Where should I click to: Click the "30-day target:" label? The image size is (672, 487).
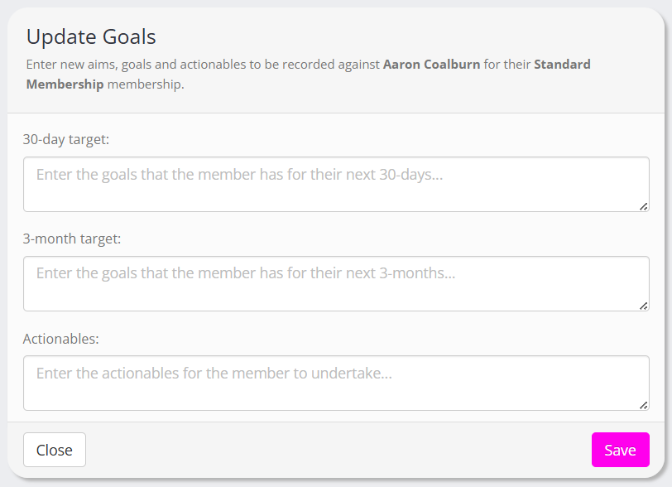pyautogui.click(x=66, y=139)
